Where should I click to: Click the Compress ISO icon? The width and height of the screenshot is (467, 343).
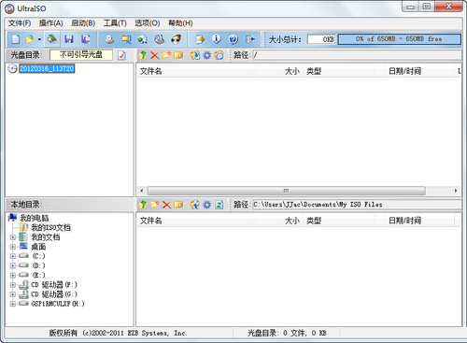(x=143, y=39)
